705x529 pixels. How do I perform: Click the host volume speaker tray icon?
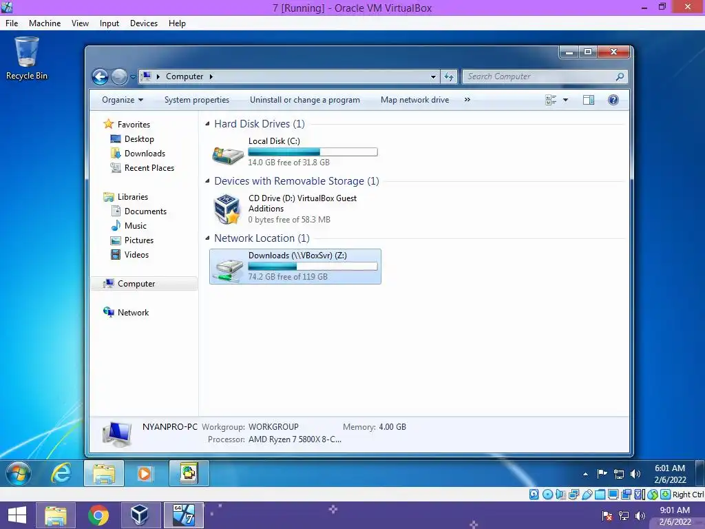pos(640,515)
